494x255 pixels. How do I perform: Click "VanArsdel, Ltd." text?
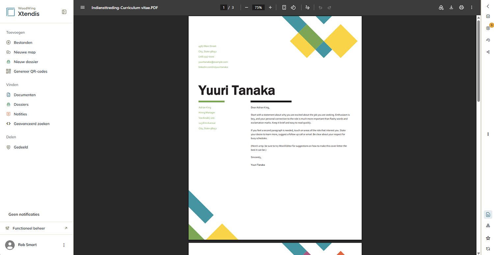[207, 118]
